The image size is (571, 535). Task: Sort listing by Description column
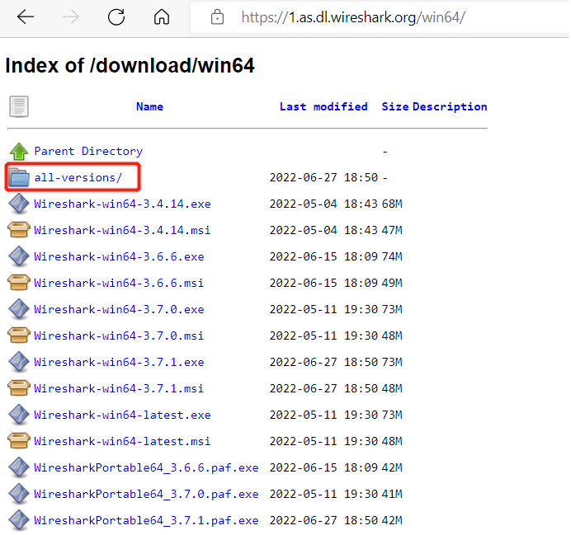450,107
